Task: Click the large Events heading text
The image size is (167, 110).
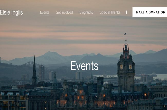Action: tap(85, 65)
